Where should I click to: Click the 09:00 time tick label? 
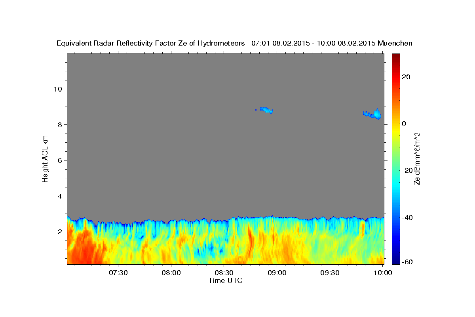(x=277, y=273)
